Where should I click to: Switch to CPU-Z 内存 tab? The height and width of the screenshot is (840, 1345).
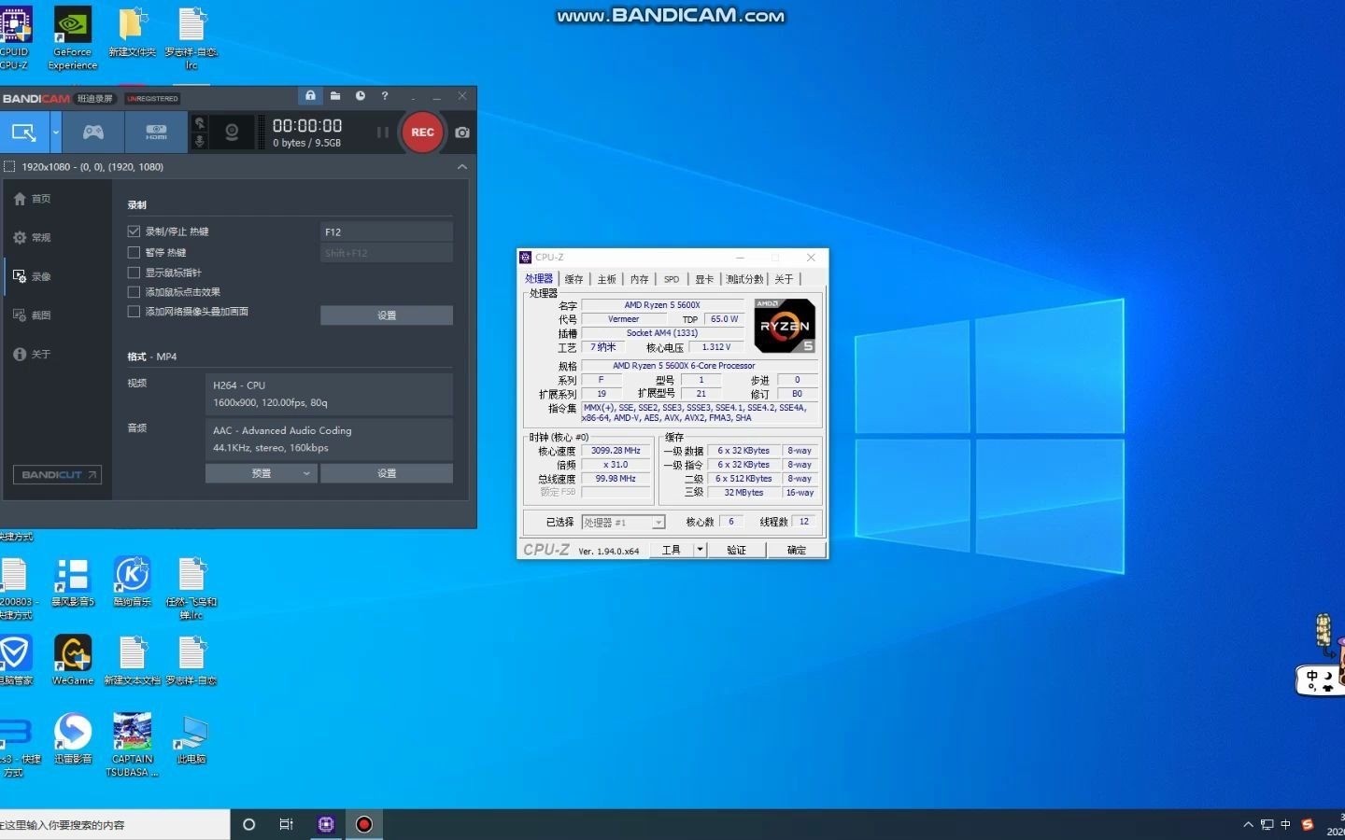pyautogui.click(x=639, y=279)
